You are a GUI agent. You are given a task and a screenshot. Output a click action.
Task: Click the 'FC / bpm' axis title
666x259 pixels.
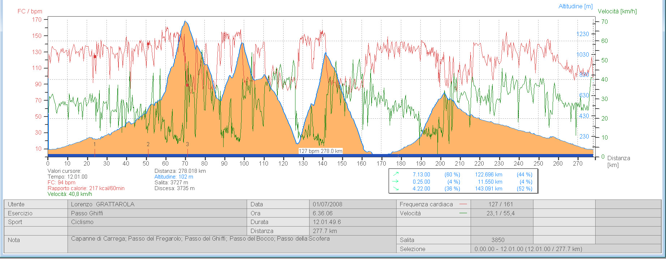click(30, 11)
